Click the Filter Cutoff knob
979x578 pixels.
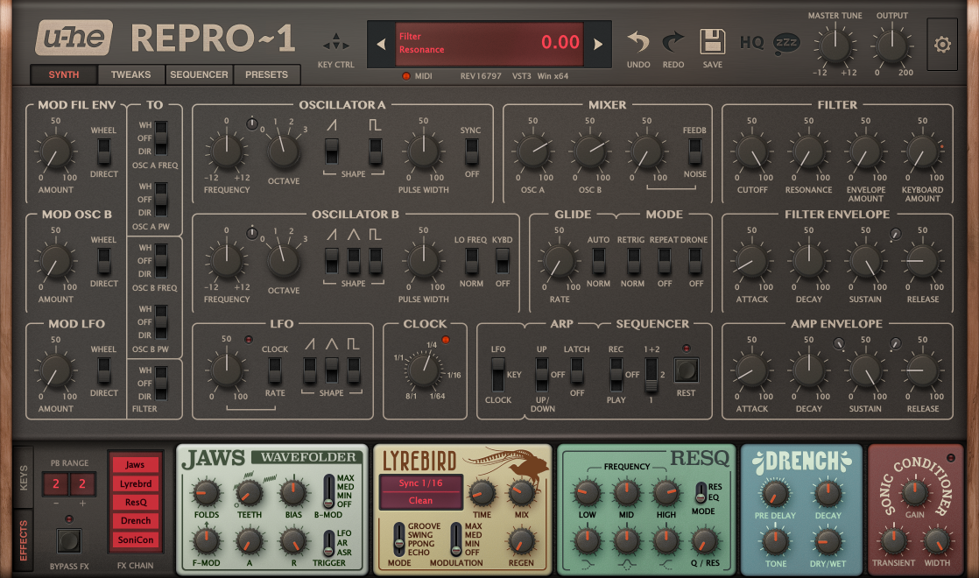coord(751,152)
